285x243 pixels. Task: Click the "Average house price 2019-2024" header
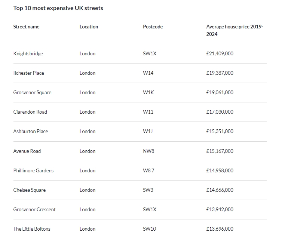coord(235,30)
